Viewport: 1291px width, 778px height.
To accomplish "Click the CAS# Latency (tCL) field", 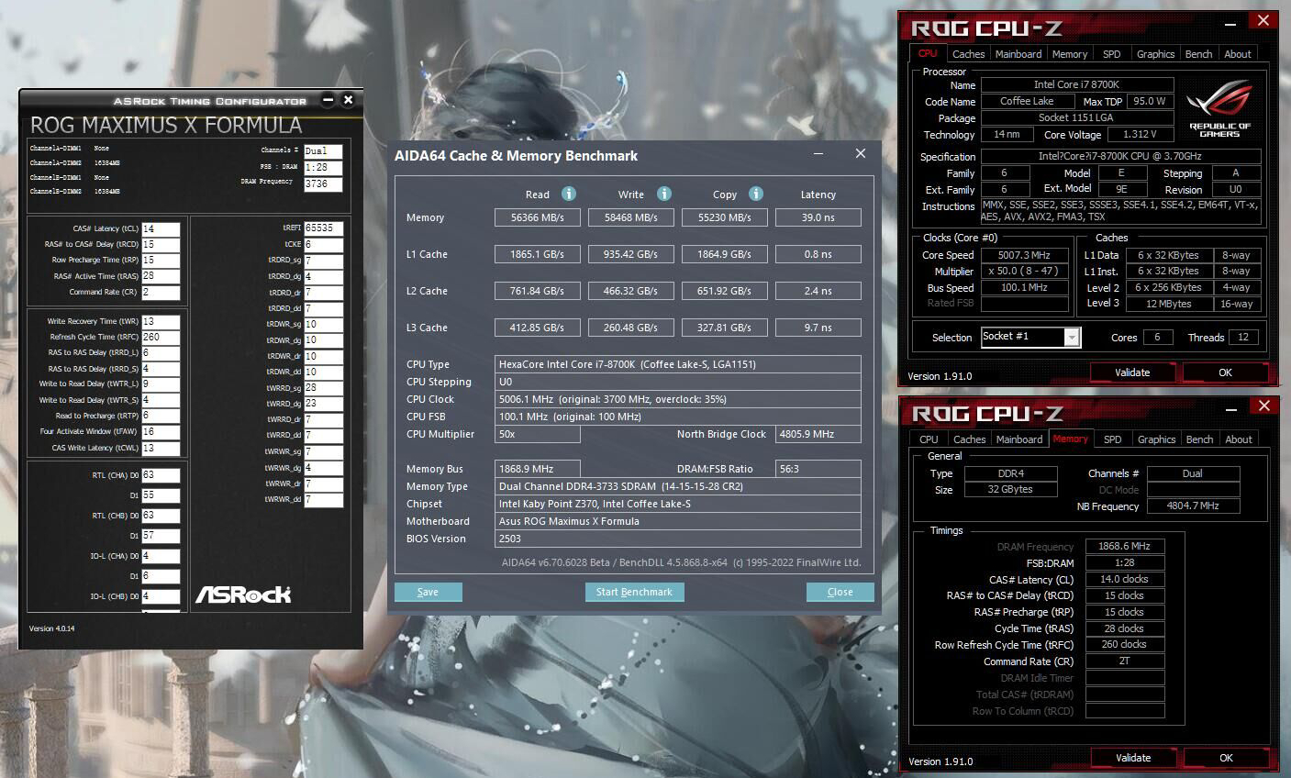I will pos(161,229).
